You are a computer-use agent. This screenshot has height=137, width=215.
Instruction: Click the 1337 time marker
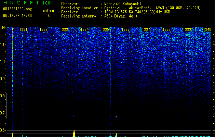[146, 29]
